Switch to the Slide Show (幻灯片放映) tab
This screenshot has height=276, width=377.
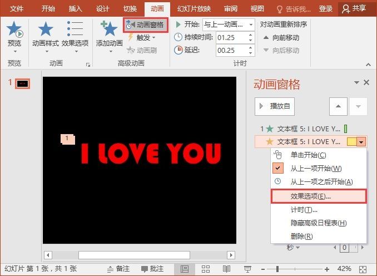coord(194,9)
